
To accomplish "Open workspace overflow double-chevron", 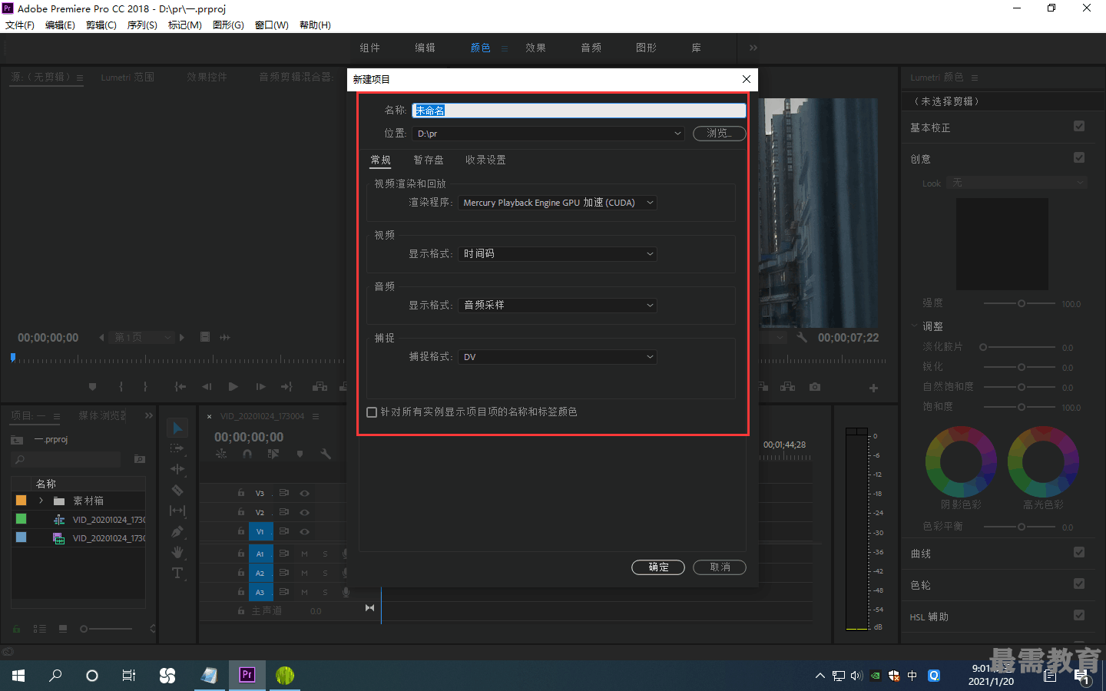I will 753,48.
